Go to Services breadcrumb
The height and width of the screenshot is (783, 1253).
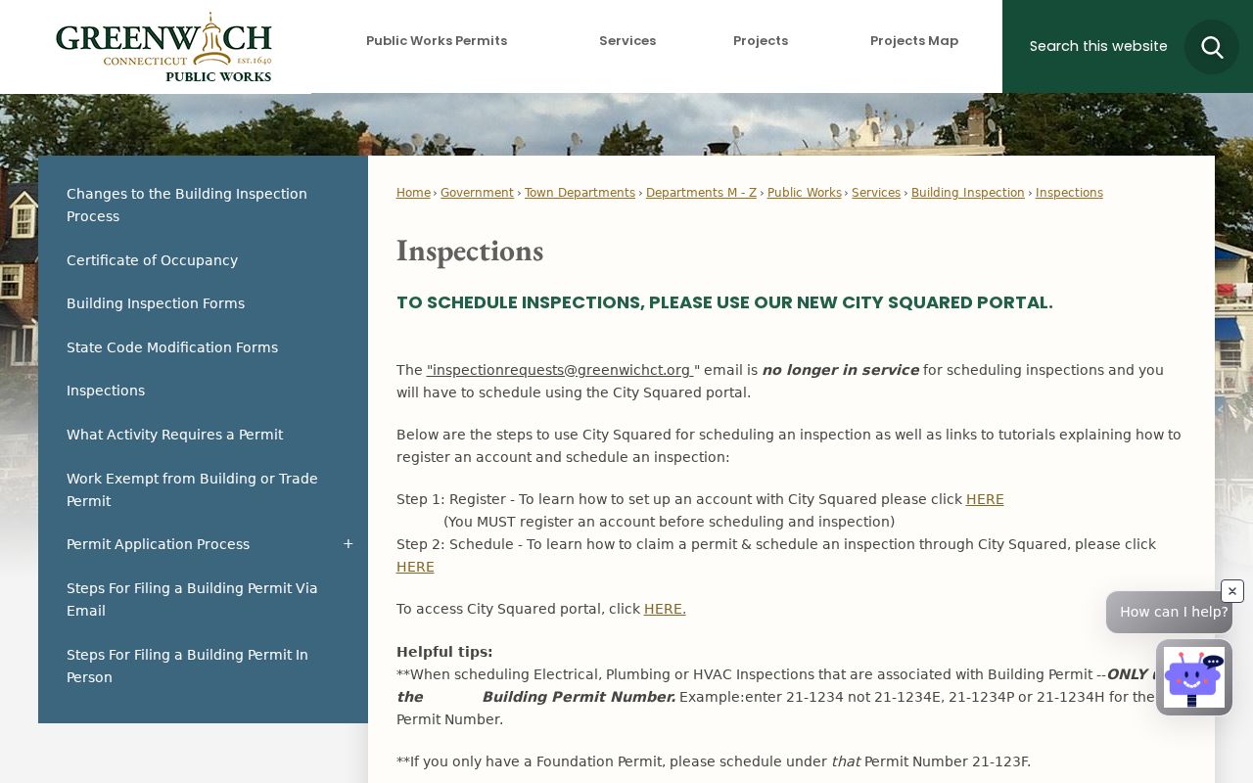(x=876, y=193)
